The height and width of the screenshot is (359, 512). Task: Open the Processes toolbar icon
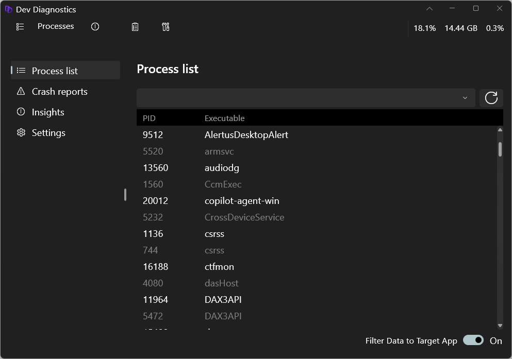pos(20,27)
